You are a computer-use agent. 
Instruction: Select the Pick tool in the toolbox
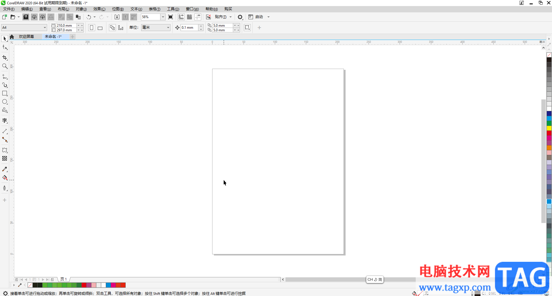click(x=5, y=39)
